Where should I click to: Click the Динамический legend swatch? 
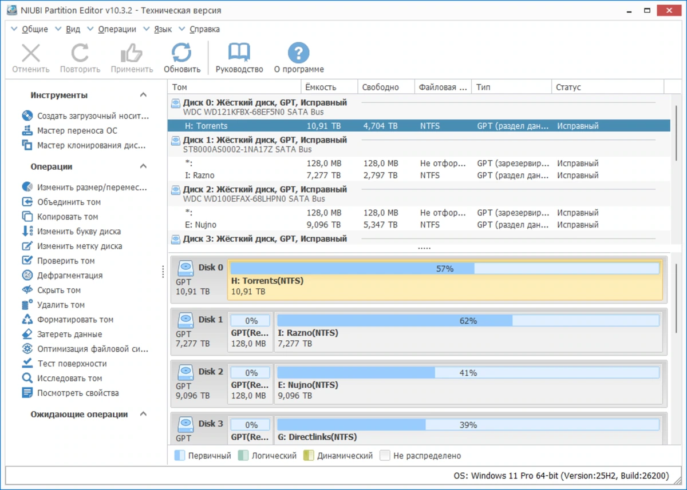coord(309,456)
